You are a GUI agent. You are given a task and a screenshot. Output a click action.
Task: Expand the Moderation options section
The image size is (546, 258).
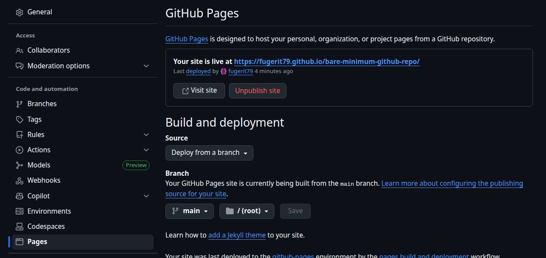pyautogui.click(x=146, y=66)
